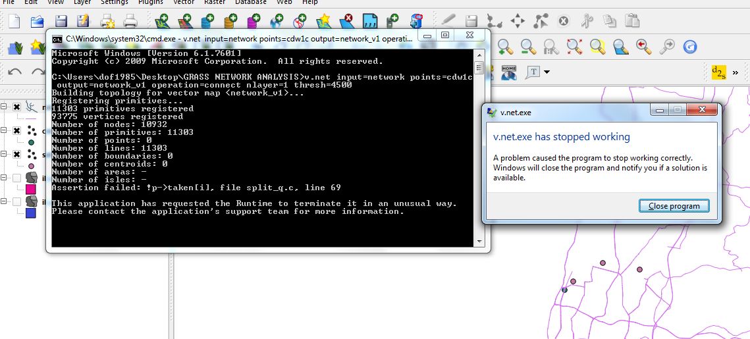Click Copy Features icon
The height and width of the screenshot is (339, 750).
click(x=609, y=21)
